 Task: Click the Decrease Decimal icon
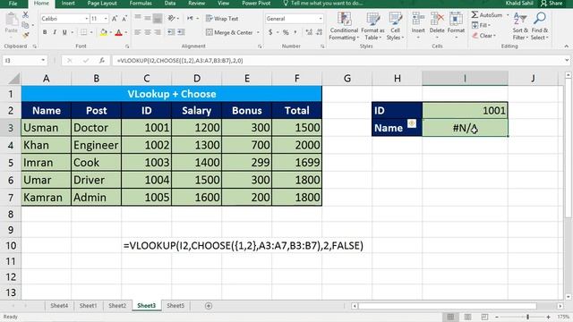pyautogui.click(x=320, y=32)
